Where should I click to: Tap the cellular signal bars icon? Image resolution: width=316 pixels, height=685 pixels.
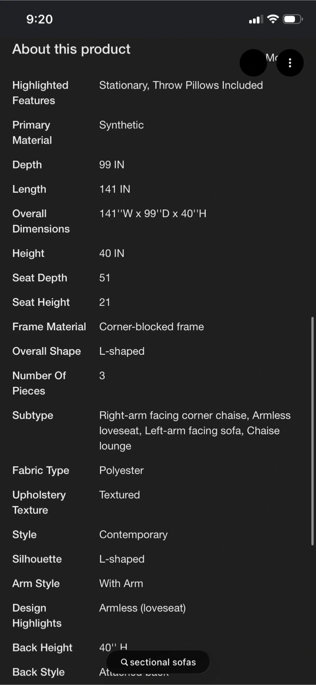(x=255, y=20)
